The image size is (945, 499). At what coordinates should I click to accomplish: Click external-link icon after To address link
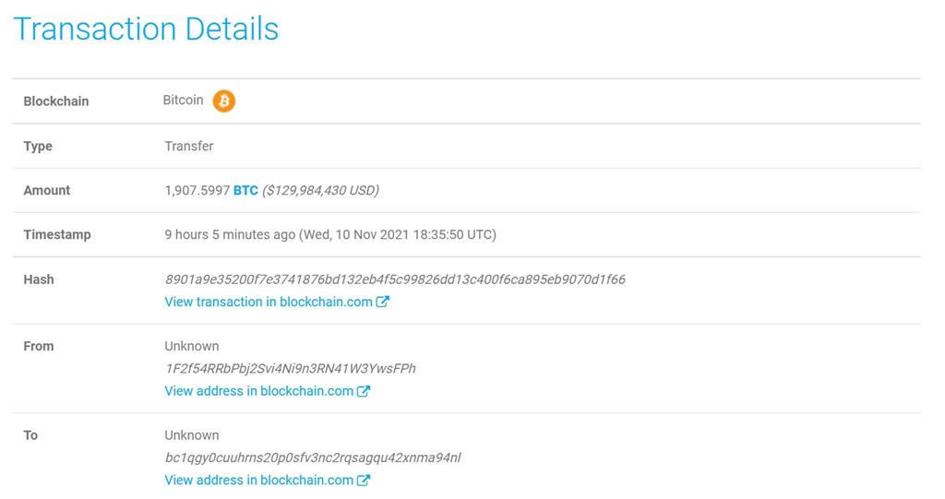[x=364, y=481]
